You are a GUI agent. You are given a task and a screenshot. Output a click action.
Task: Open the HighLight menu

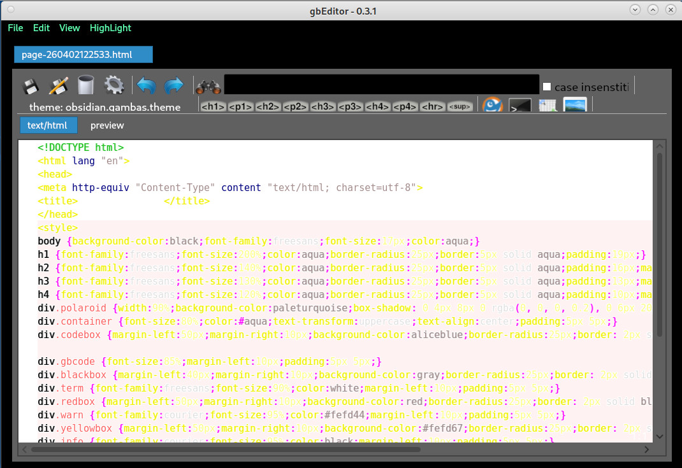coord(110,28)
